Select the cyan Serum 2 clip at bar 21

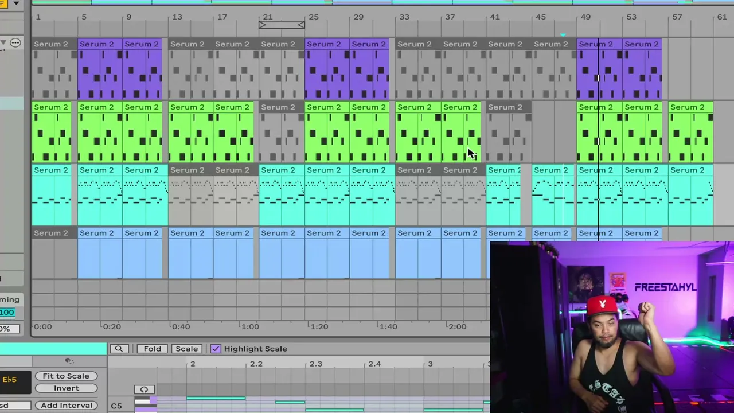pos(282,195)
